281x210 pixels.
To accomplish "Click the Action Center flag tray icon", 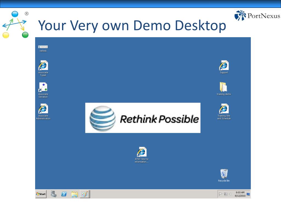I will (221, 194).
